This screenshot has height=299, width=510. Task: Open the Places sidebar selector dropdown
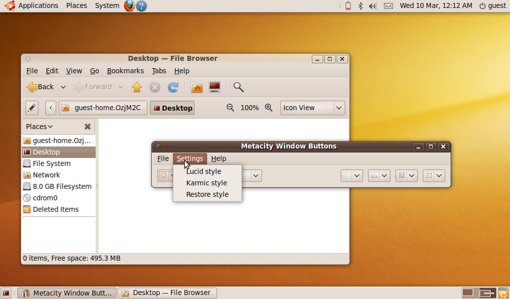39,127
